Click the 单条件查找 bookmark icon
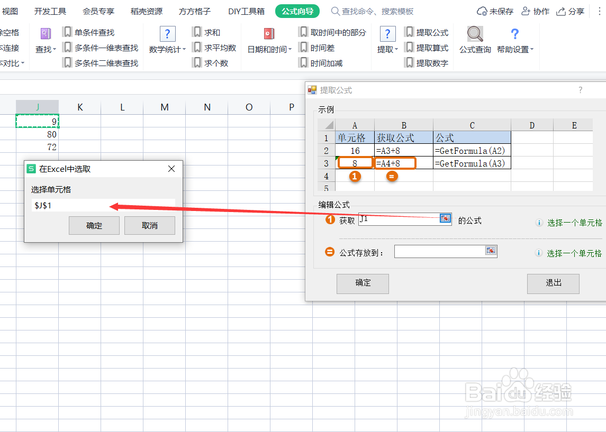Image resolution: width=606 pixels, height=432 pixels. pyautogui.click(x=67, y=32)
